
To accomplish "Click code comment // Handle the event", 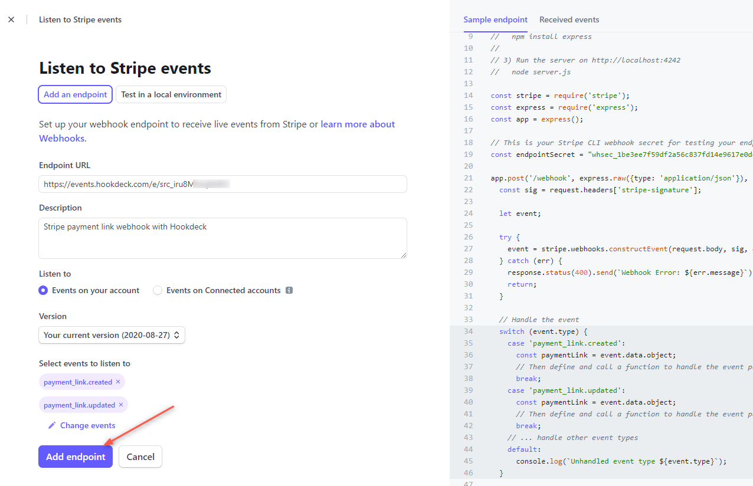I will point(539,320).
